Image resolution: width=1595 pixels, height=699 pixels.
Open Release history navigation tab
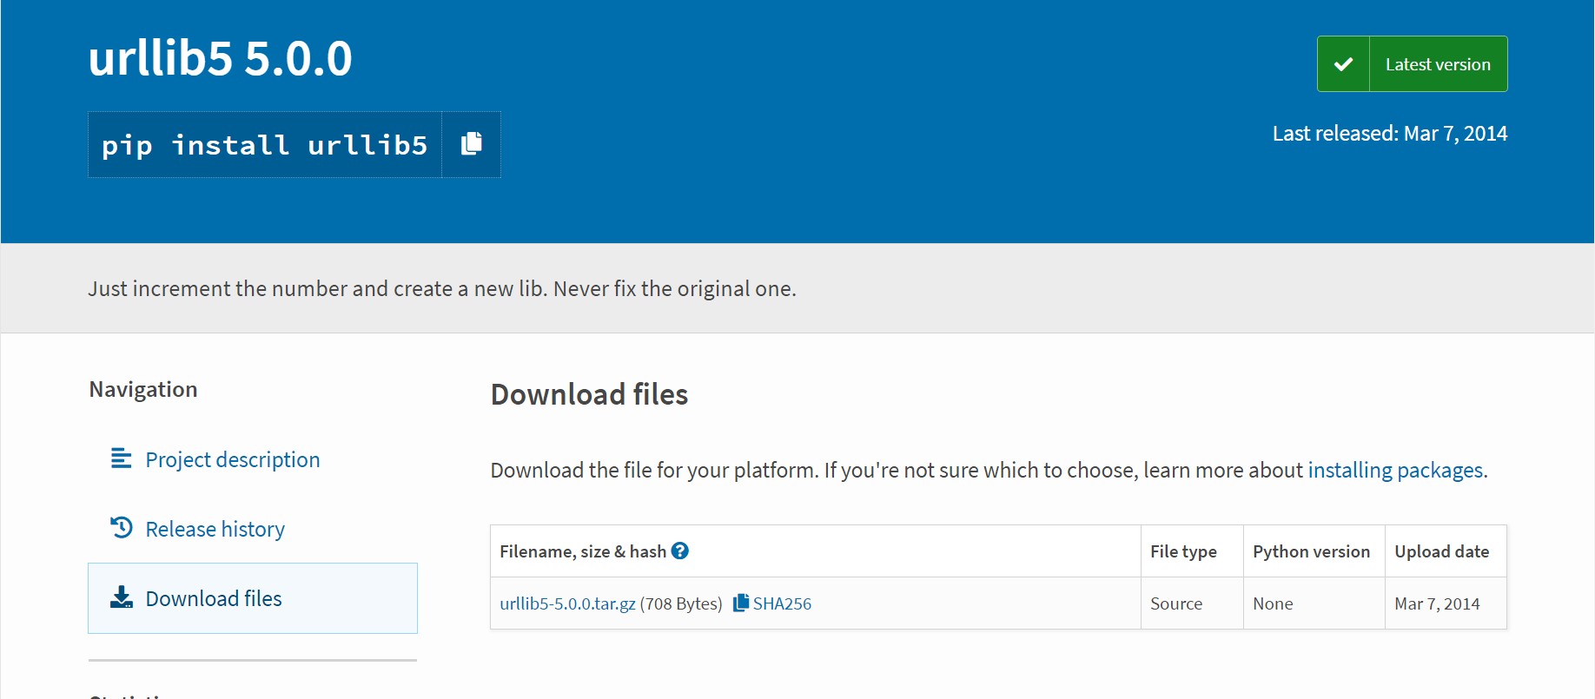click(253, 529)
